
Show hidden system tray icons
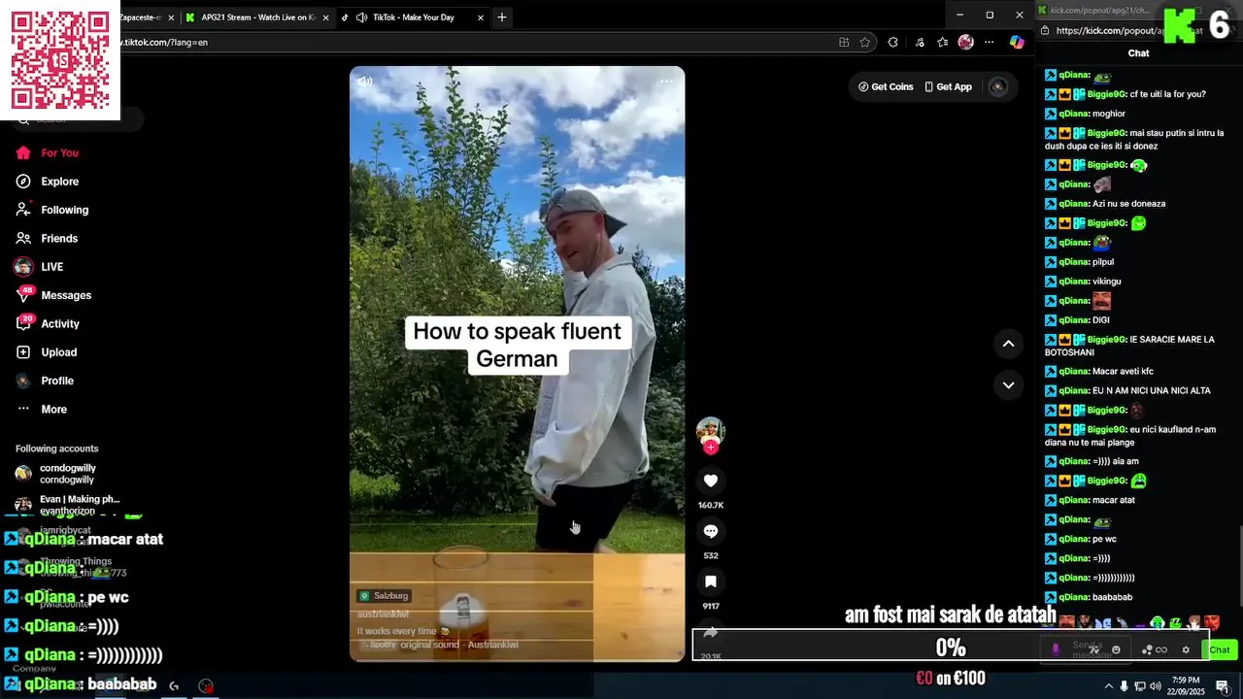click(1108, 685)
